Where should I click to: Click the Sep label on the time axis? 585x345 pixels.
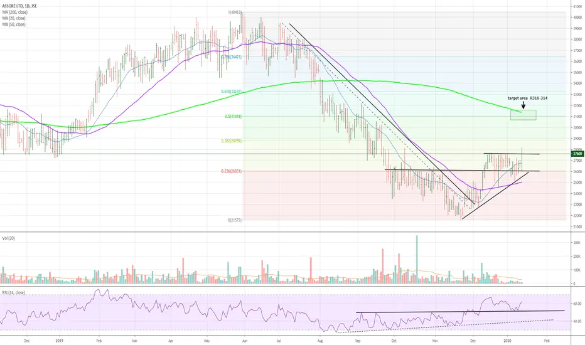[x=358, y=341]
